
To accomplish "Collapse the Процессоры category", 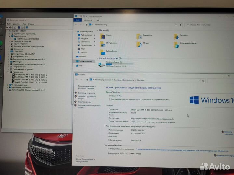I will [x=8, y=72].
